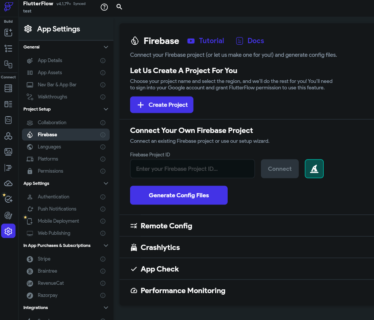Click the FlutterFlow logo icon
The image size is (374, 320).
(8, 7)
